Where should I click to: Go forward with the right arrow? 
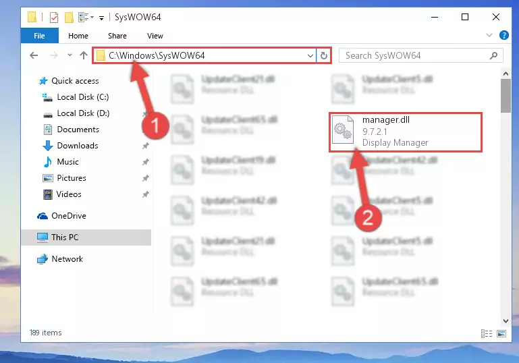click(53, 55)
